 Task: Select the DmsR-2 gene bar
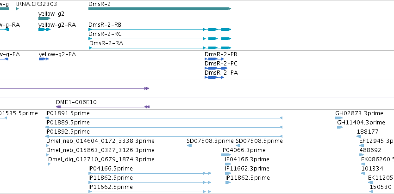(x=160, y=9)
